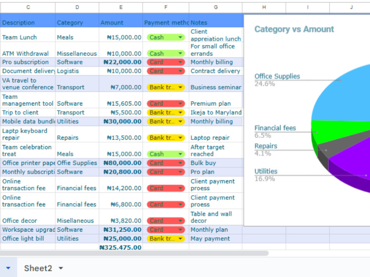Click the Financial fees chart label
370x277 pixels.
pyautogui.click(x=275, y=128)
